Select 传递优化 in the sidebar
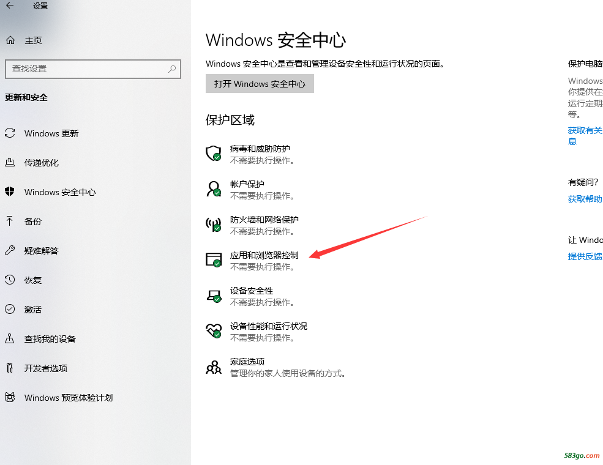The height and width of the screenshot is (465, 603). pos(42,163)
